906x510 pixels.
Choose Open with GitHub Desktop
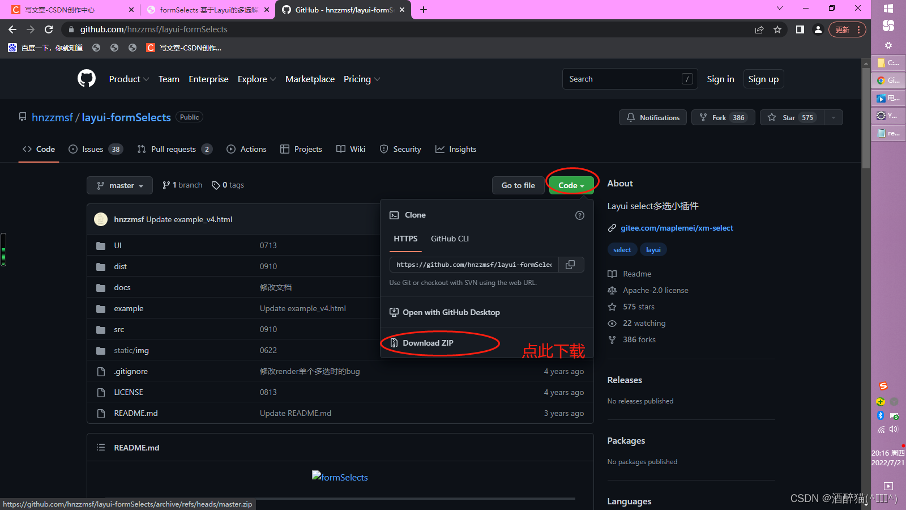pyautogui.click(x=445, y=312)
